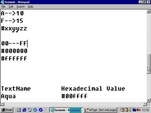
Task: Click the first system tray icon
Action: pyautogui.click(x=122, y=110)
